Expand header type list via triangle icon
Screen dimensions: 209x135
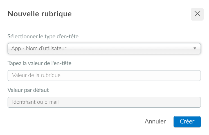pos(195,48)
